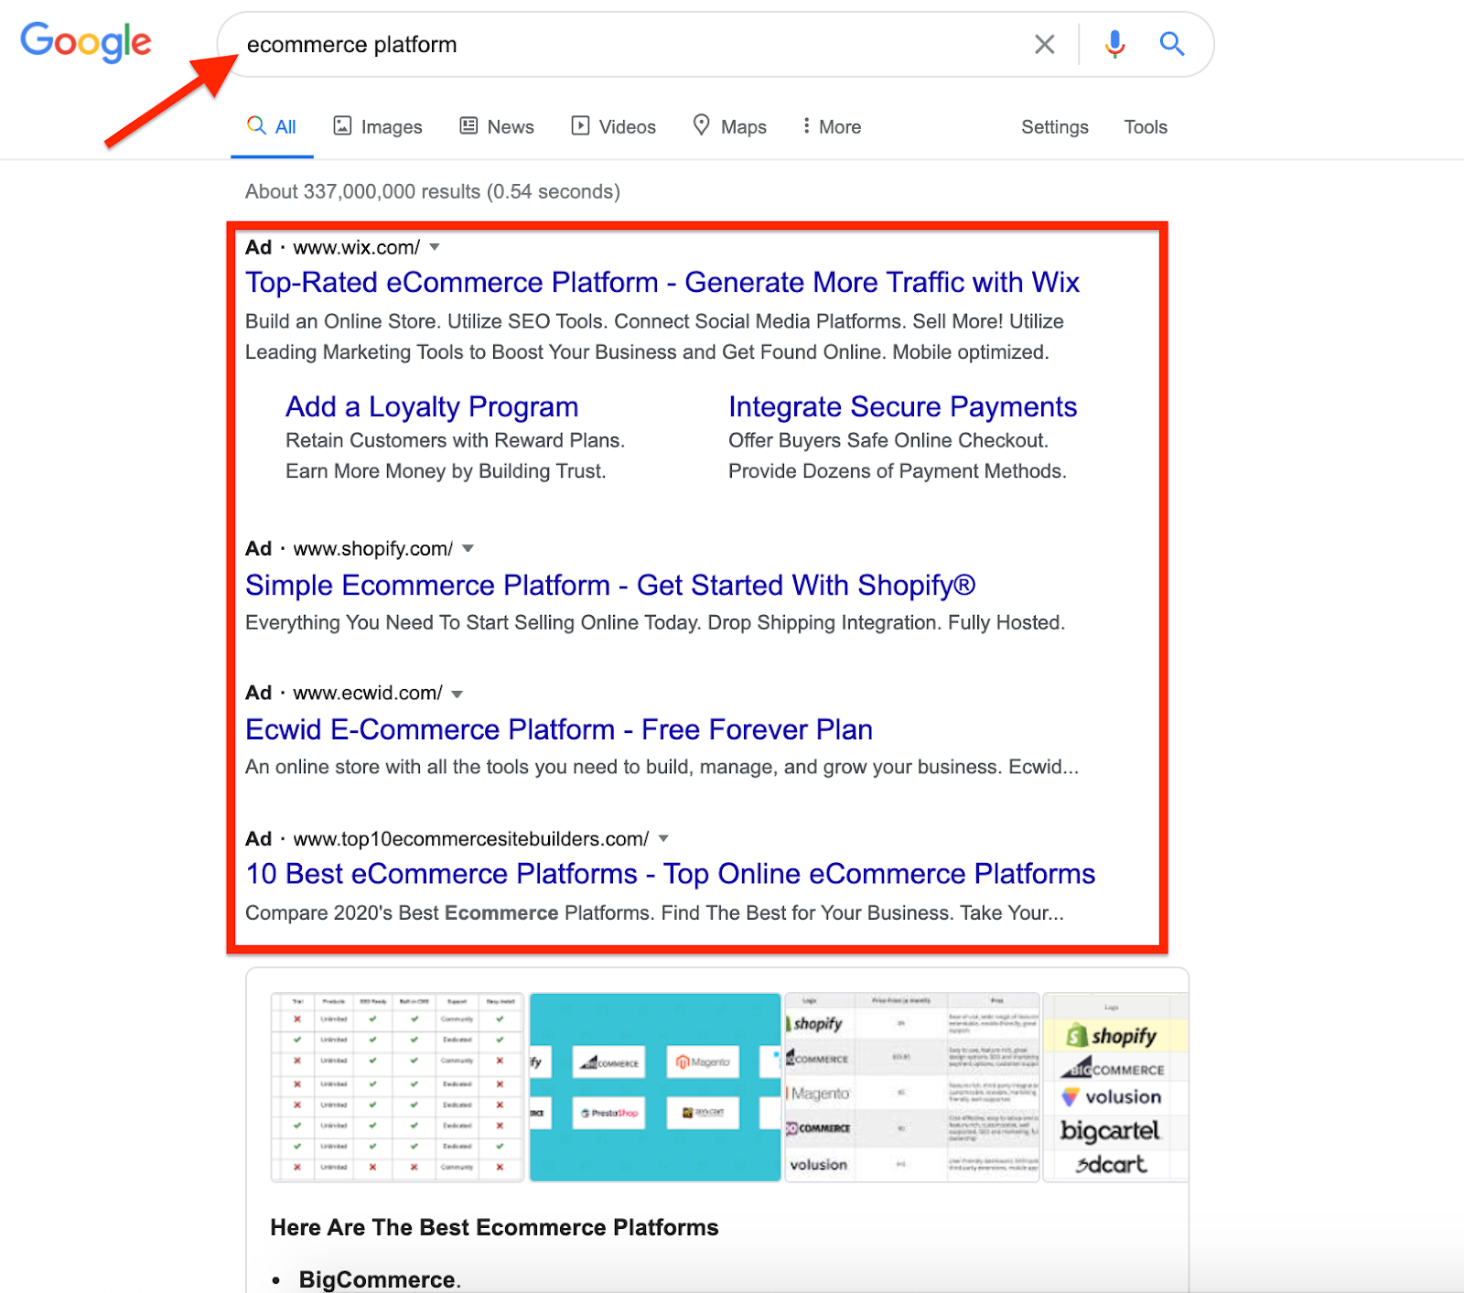The image size is (1464, 1293).
Task: Click the www.shopify.com/ ad URL
Action: pyautogui.click(x=373, y=548)
